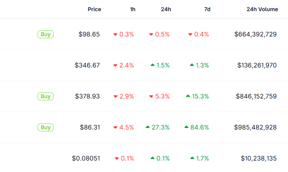Select the $0.08051 price value
288x172 pixels.
point(86,158)
